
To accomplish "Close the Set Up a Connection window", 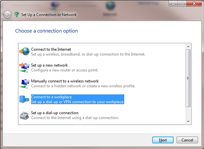I will [x=194, y=3].
